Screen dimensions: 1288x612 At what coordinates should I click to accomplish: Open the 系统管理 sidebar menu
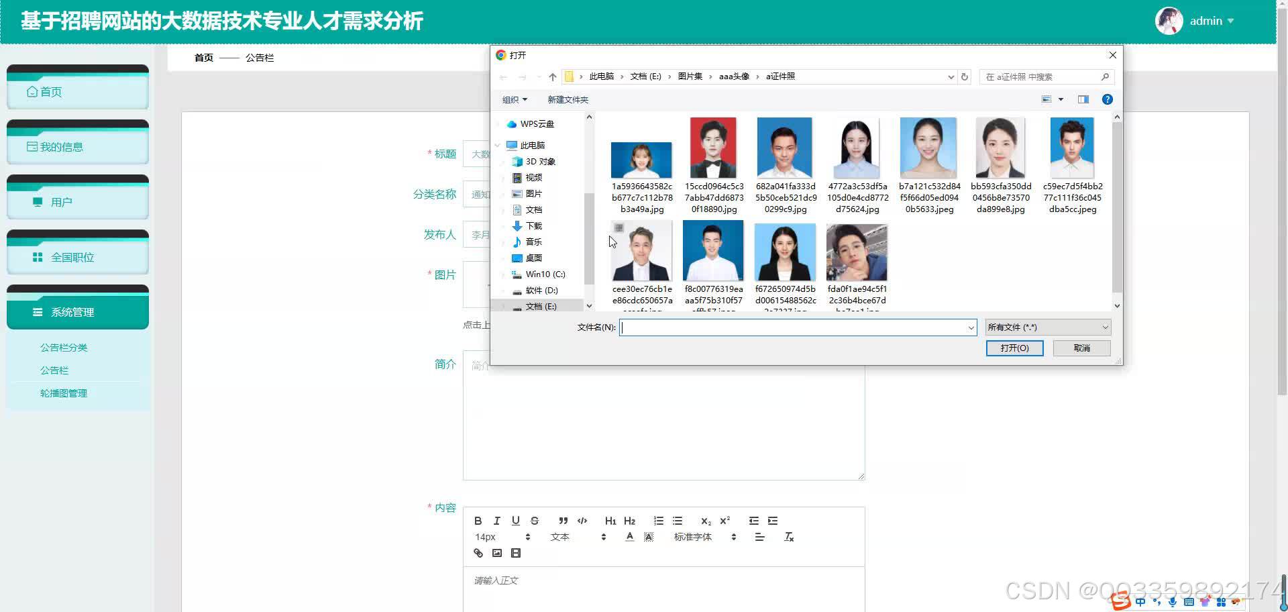(73, 311)
